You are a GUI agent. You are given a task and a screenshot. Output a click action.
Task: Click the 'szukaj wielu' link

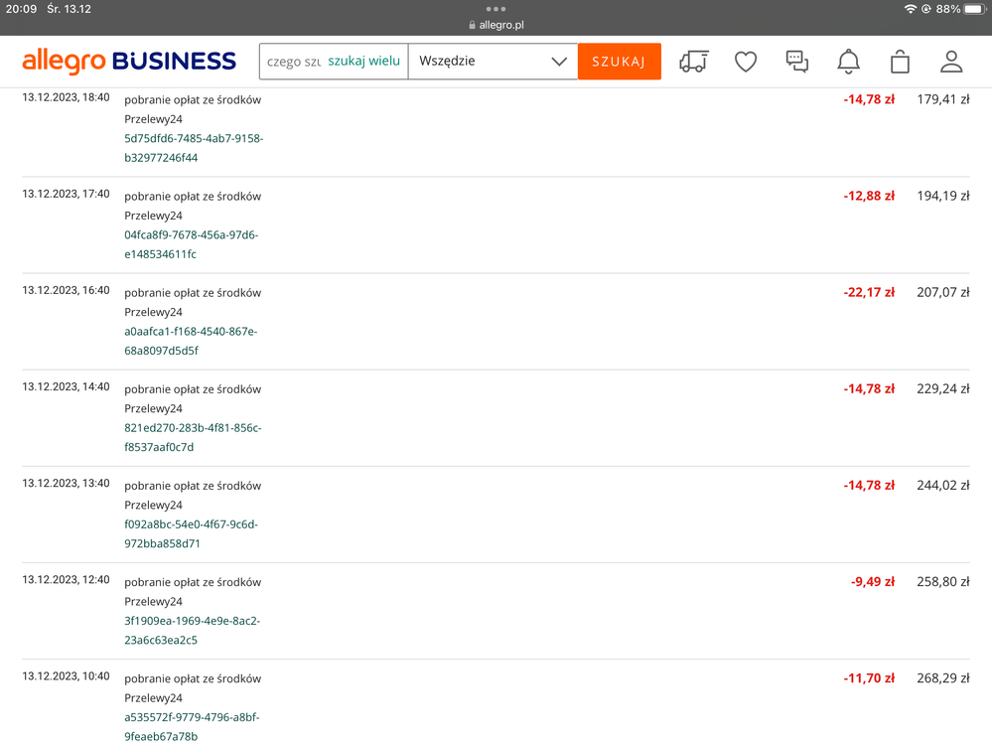(x=363, y=62)
